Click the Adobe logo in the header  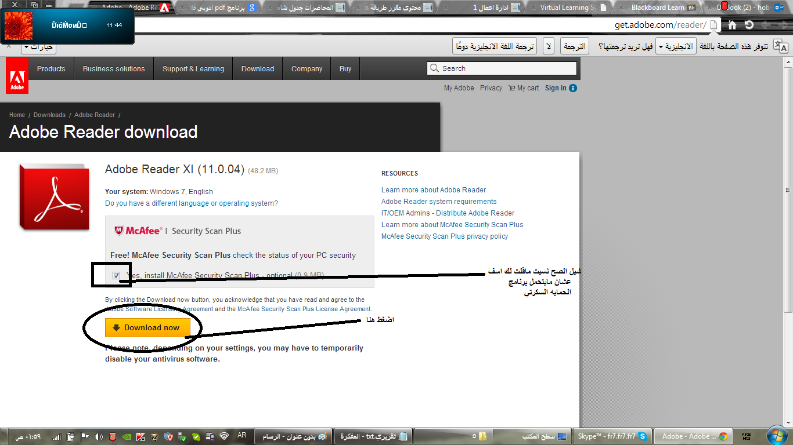(x=17, y=75)
